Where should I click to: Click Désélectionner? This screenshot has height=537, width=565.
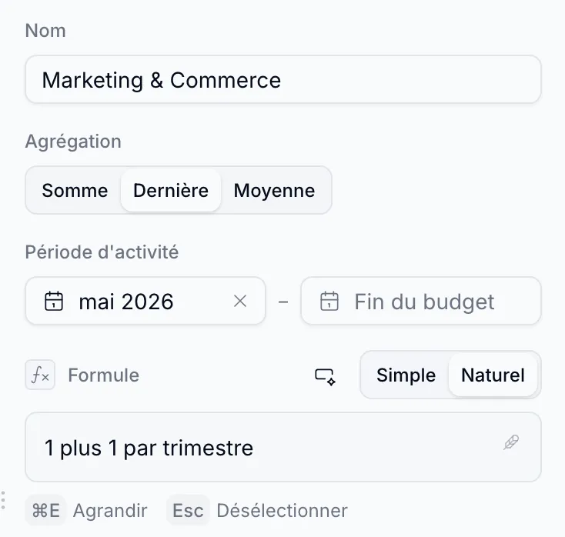pos(282,510)
